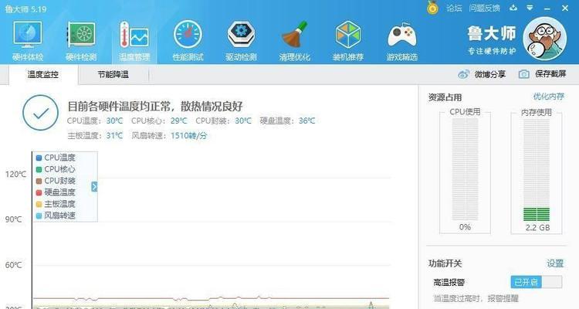Toggle CPU核心 legend series
Image resolution: width=579 pixels, height=309 pixels.
(56, 169)
